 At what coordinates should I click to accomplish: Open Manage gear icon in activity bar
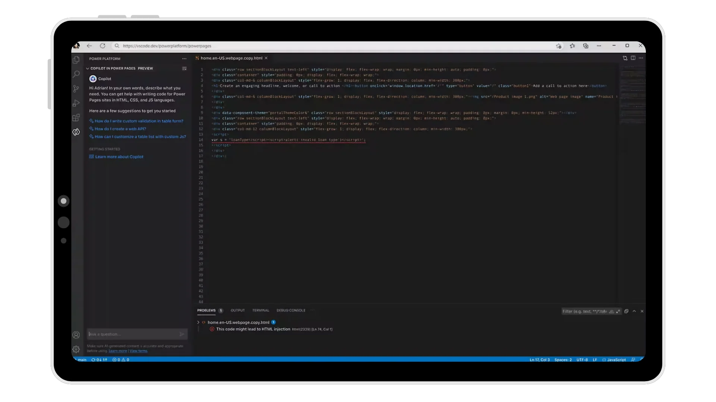[x=76, y=349]
